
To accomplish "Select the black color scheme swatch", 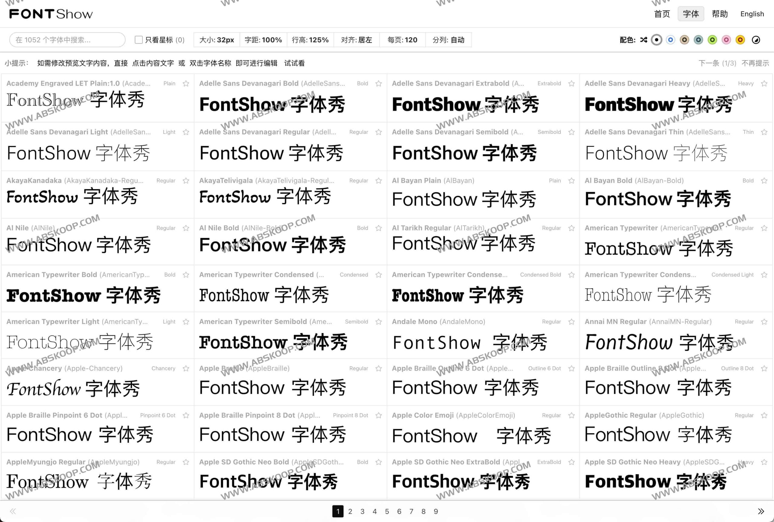I will 656,40.
